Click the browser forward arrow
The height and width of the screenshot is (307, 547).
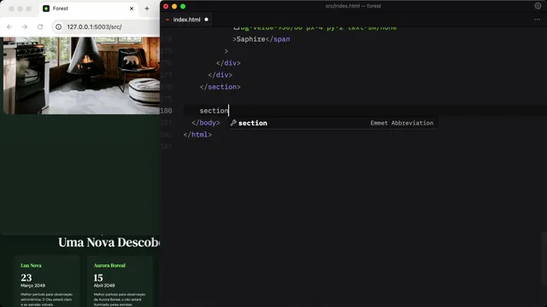point(25,26)
